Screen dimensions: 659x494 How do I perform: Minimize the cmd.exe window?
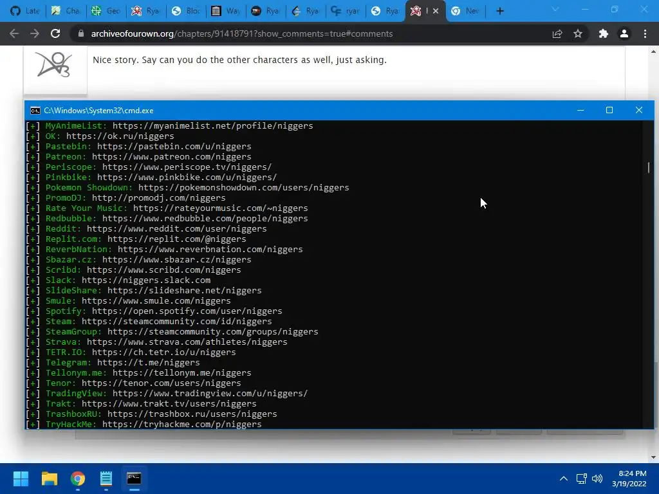[x=580, y=110]
